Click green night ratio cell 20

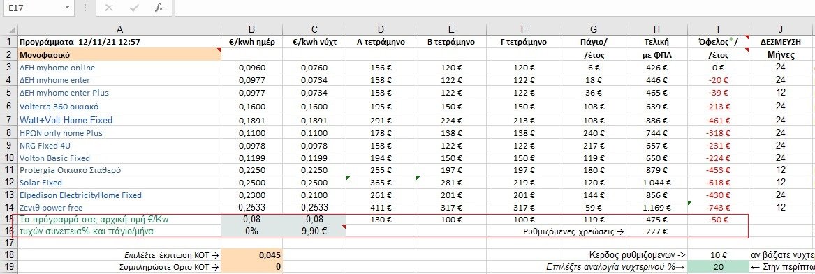(718, 267)
